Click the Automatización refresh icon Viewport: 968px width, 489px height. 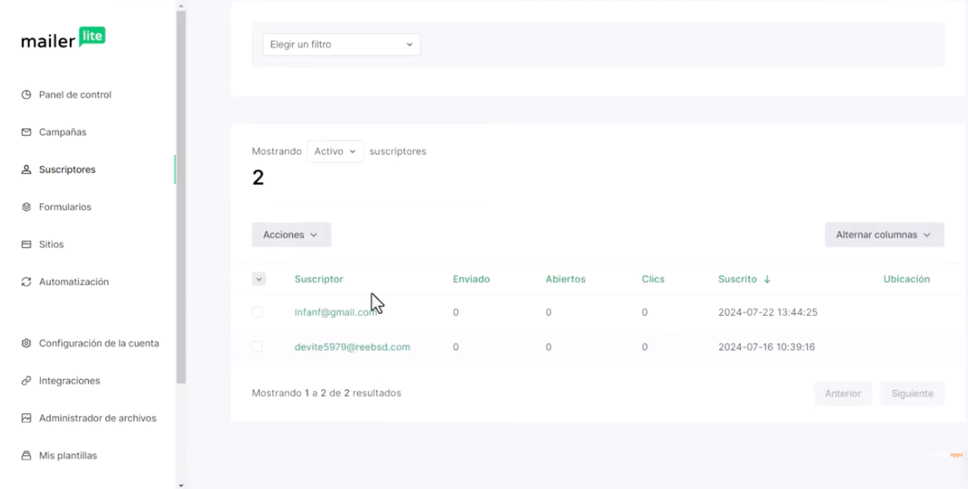click(x=26, y=282)
